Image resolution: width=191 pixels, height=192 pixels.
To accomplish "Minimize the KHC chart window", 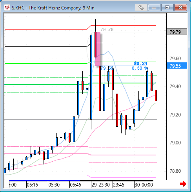I will 154,7.
